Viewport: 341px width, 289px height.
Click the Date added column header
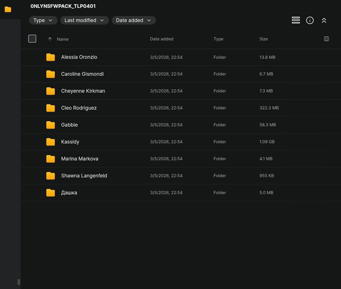coord(162,39)
